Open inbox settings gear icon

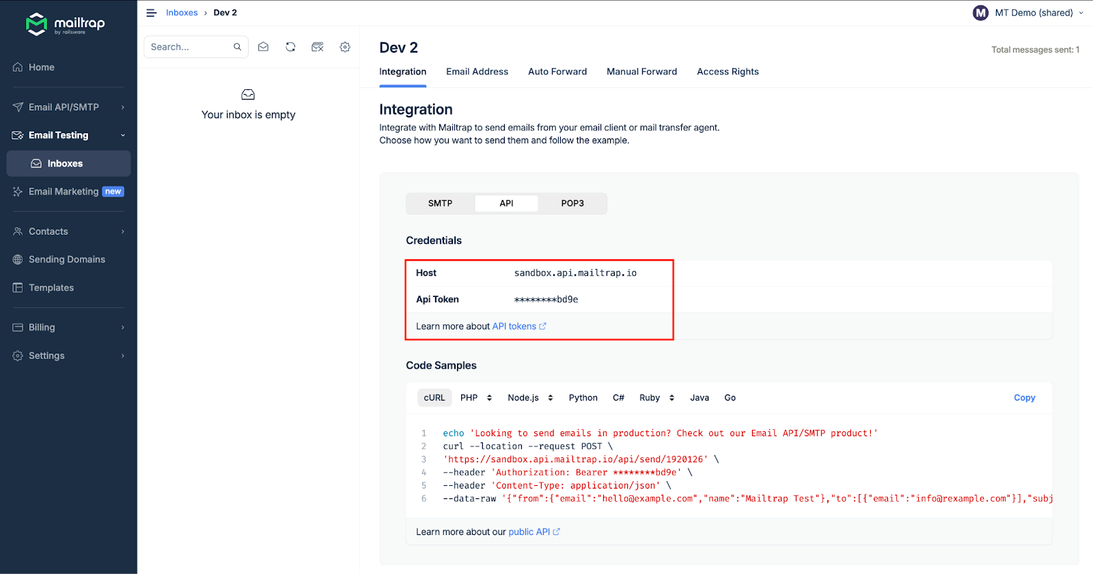click(x=345, y=47)
